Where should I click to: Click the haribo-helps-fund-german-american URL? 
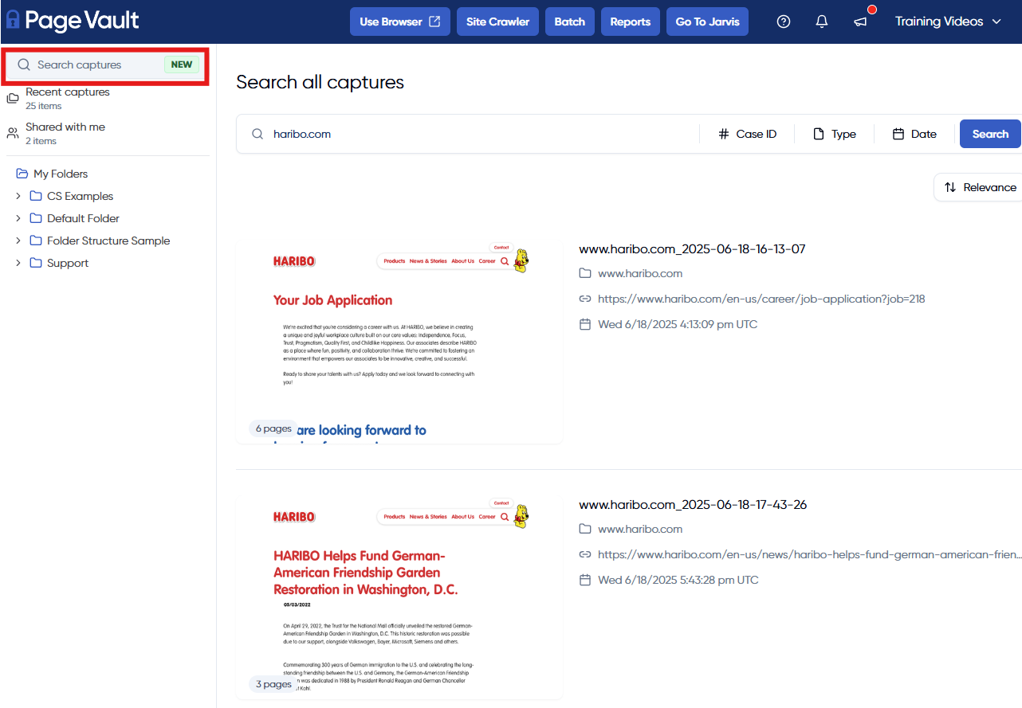point(810,554)
